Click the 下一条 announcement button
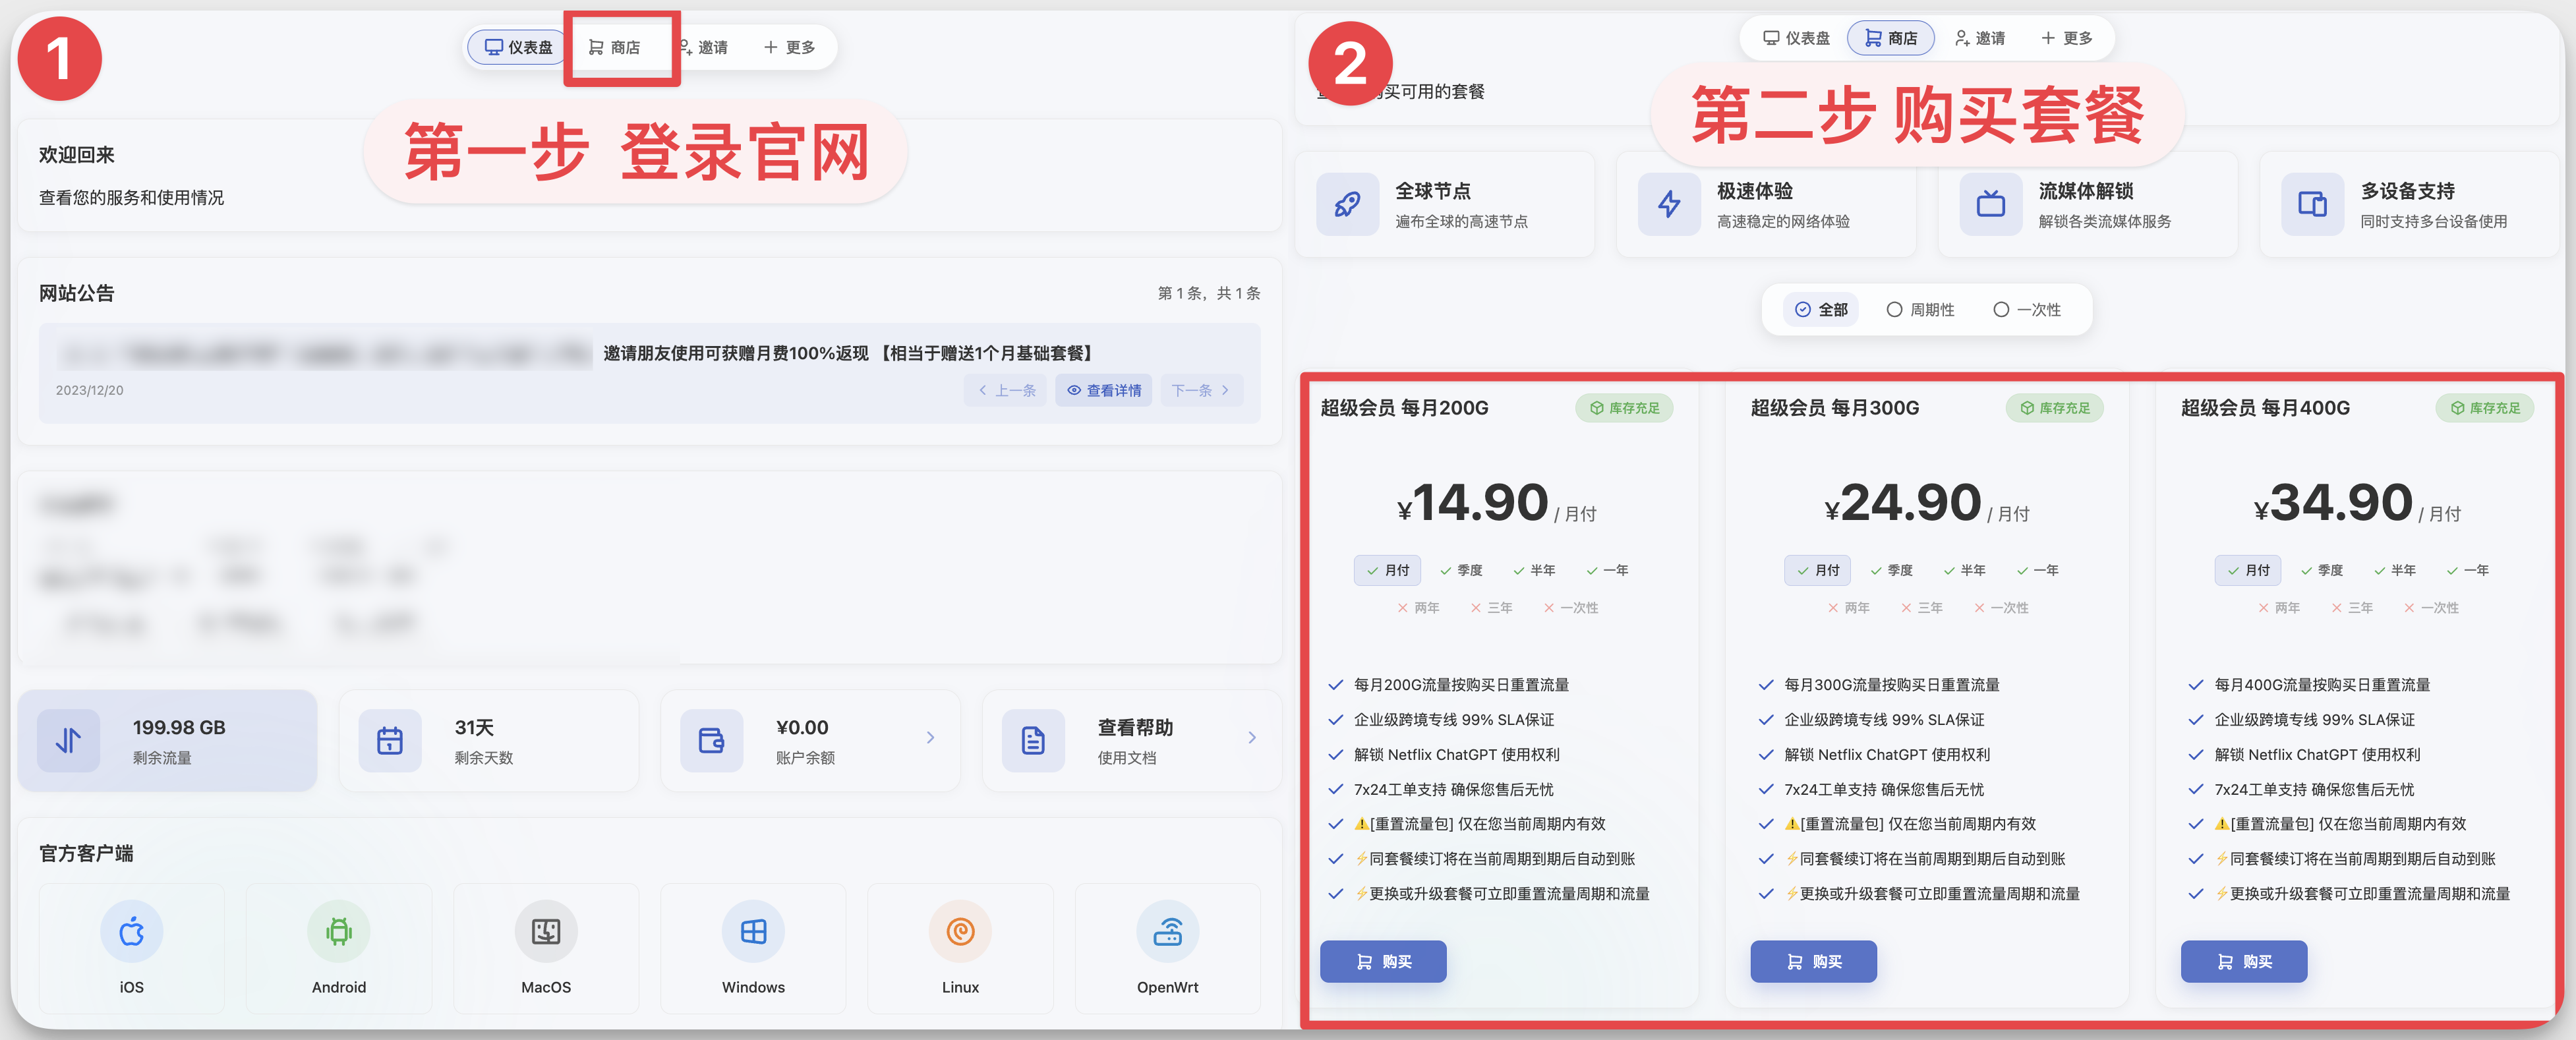 [1201, 390]
